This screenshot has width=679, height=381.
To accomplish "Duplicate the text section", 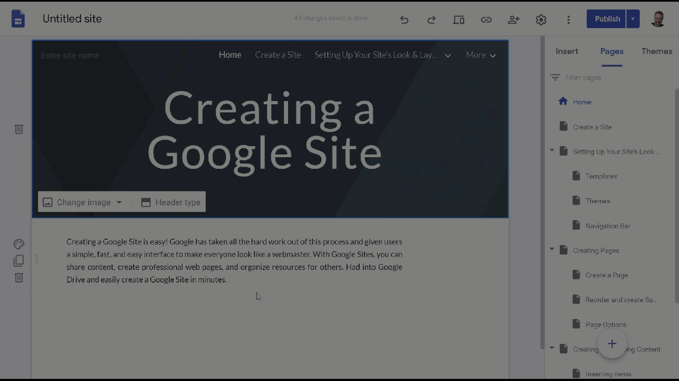I will (19, 261).
